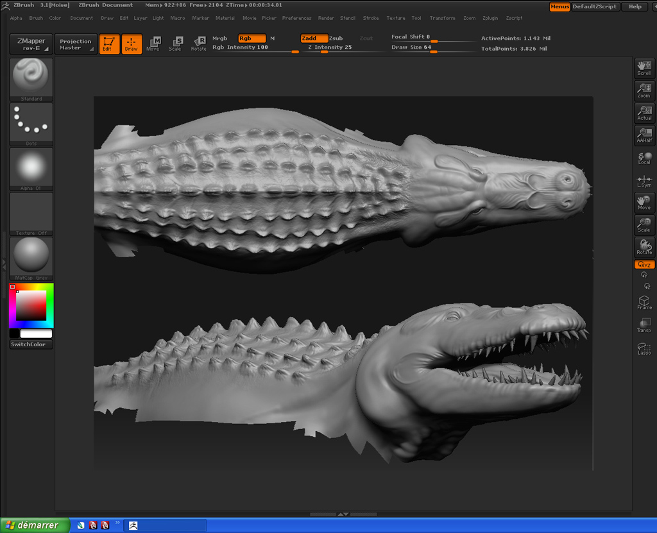The width and height of the screenshot is (657, 533).
Task: Open the blue quick launch icon beside démarrer
Action: 81,525
